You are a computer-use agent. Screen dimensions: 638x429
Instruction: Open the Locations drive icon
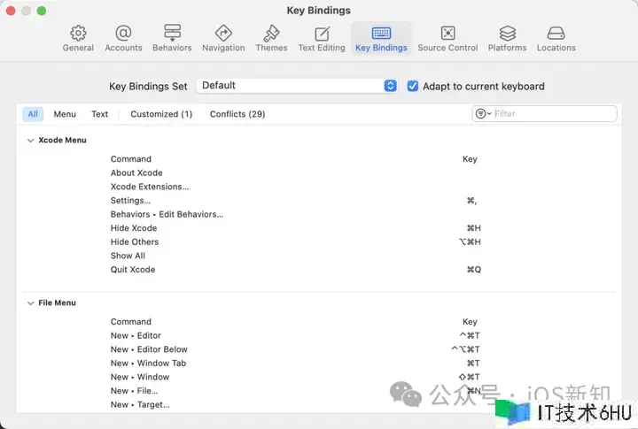click(556, 33)
